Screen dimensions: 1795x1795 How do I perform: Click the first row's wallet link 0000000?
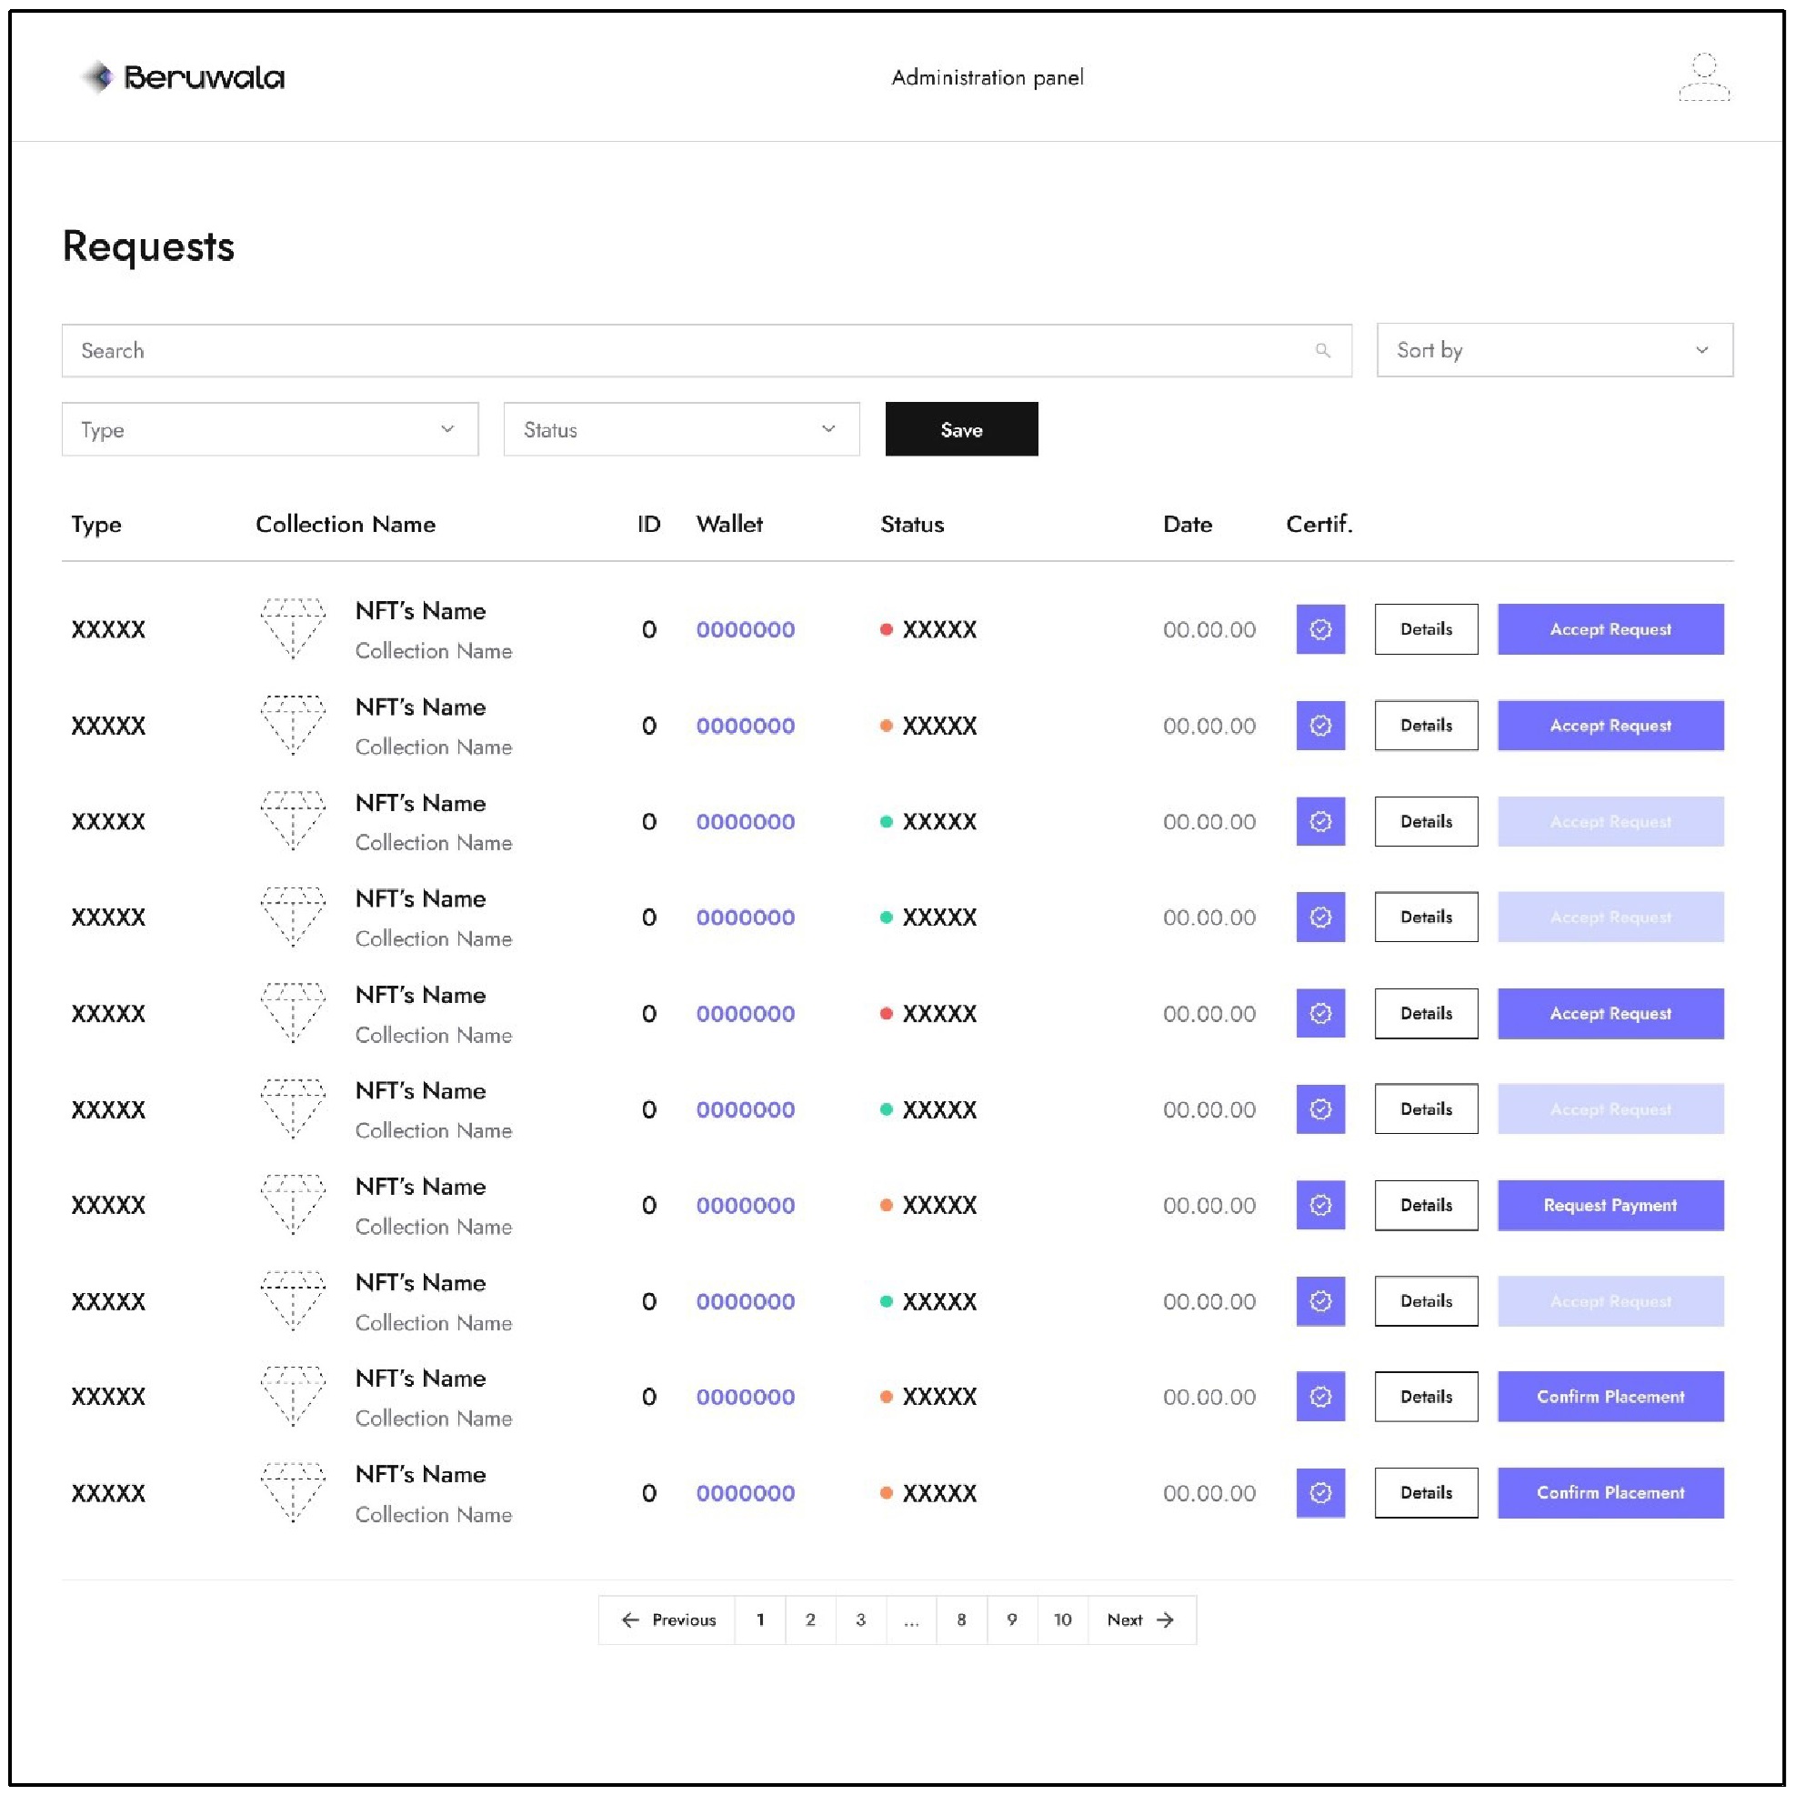745,630
